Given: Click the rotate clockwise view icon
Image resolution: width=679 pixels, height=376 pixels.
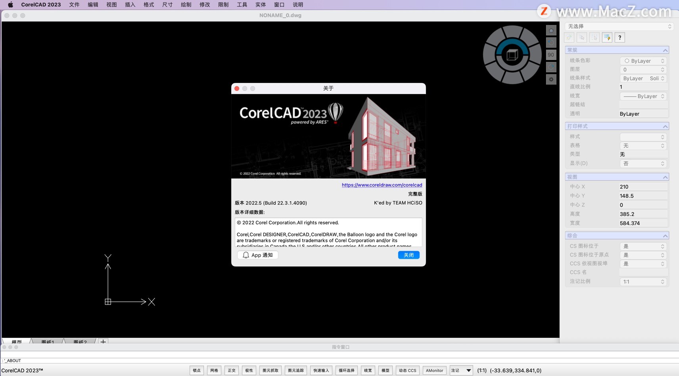Looking at the screenshot, I should tap(551, 67).
